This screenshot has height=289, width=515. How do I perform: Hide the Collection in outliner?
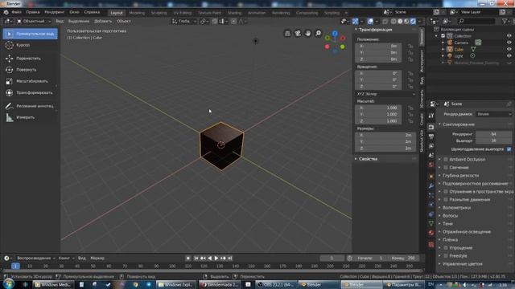click(509, 35)
